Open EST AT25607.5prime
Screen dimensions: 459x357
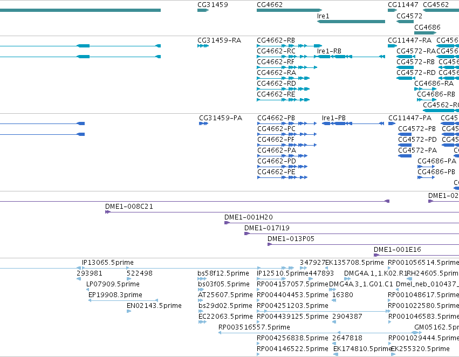tap(225, 296)
